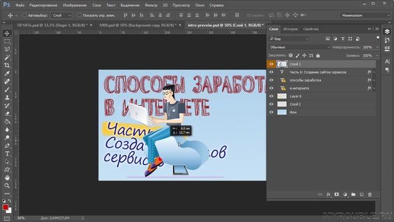The image size is (394, 222).
Task: Select the Crop tool
Action: pos(7,65)
